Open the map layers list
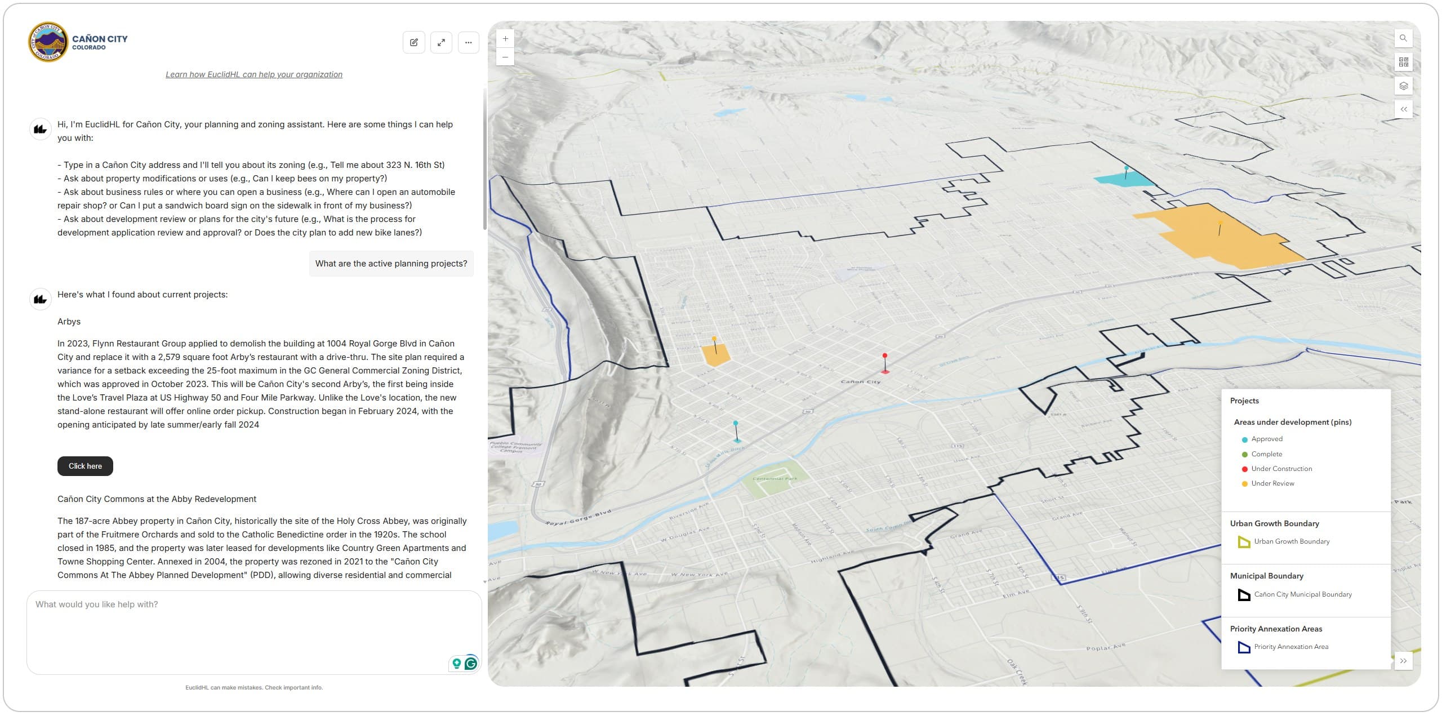Viewport: 1442px width, 716px height. 1403,86
